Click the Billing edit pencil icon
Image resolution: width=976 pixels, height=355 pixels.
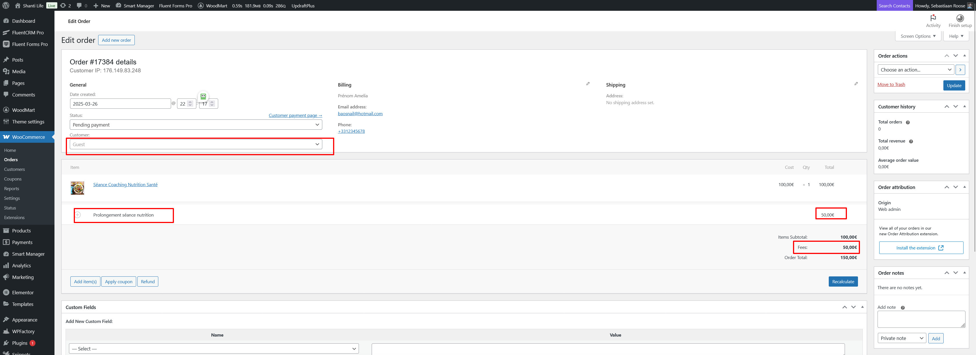pyautogui.click(x=588, y=84)
